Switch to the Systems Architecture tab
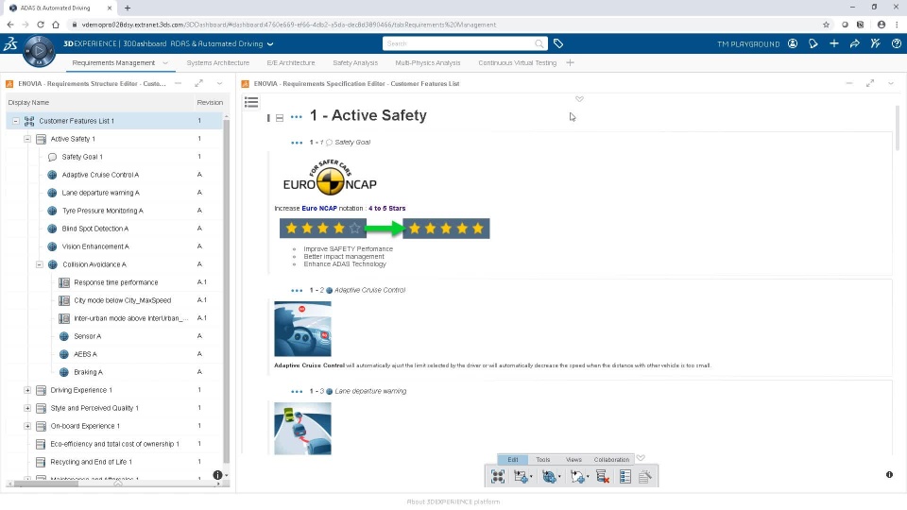This screenshot has width=907, height=510. click(x=218, y=63)
